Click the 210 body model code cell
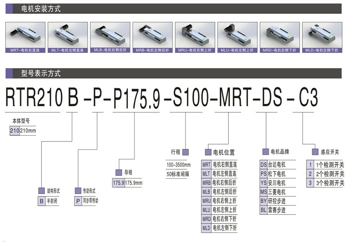352x242 pixels. (14, 131)
